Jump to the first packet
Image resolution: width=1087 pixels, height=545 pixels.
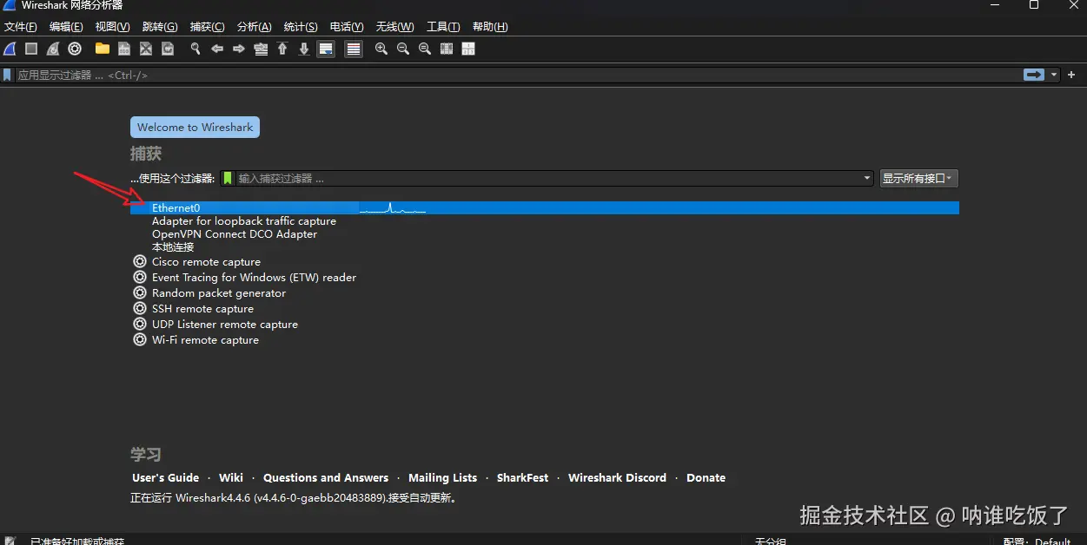pos(282,49)
